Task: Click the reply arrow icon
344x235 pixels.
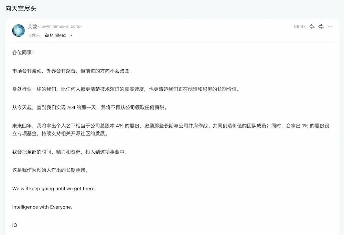Action: point(312,26)
